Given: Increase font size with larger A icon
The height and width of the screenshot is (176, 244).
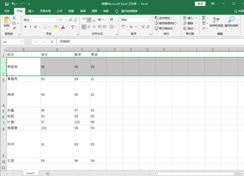Looking at the screenshot, I should [x=71, y=20].
